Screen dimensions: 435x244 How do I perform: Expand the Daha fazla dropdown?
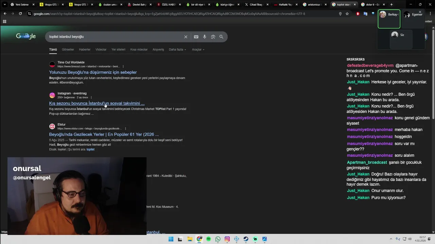177,49
